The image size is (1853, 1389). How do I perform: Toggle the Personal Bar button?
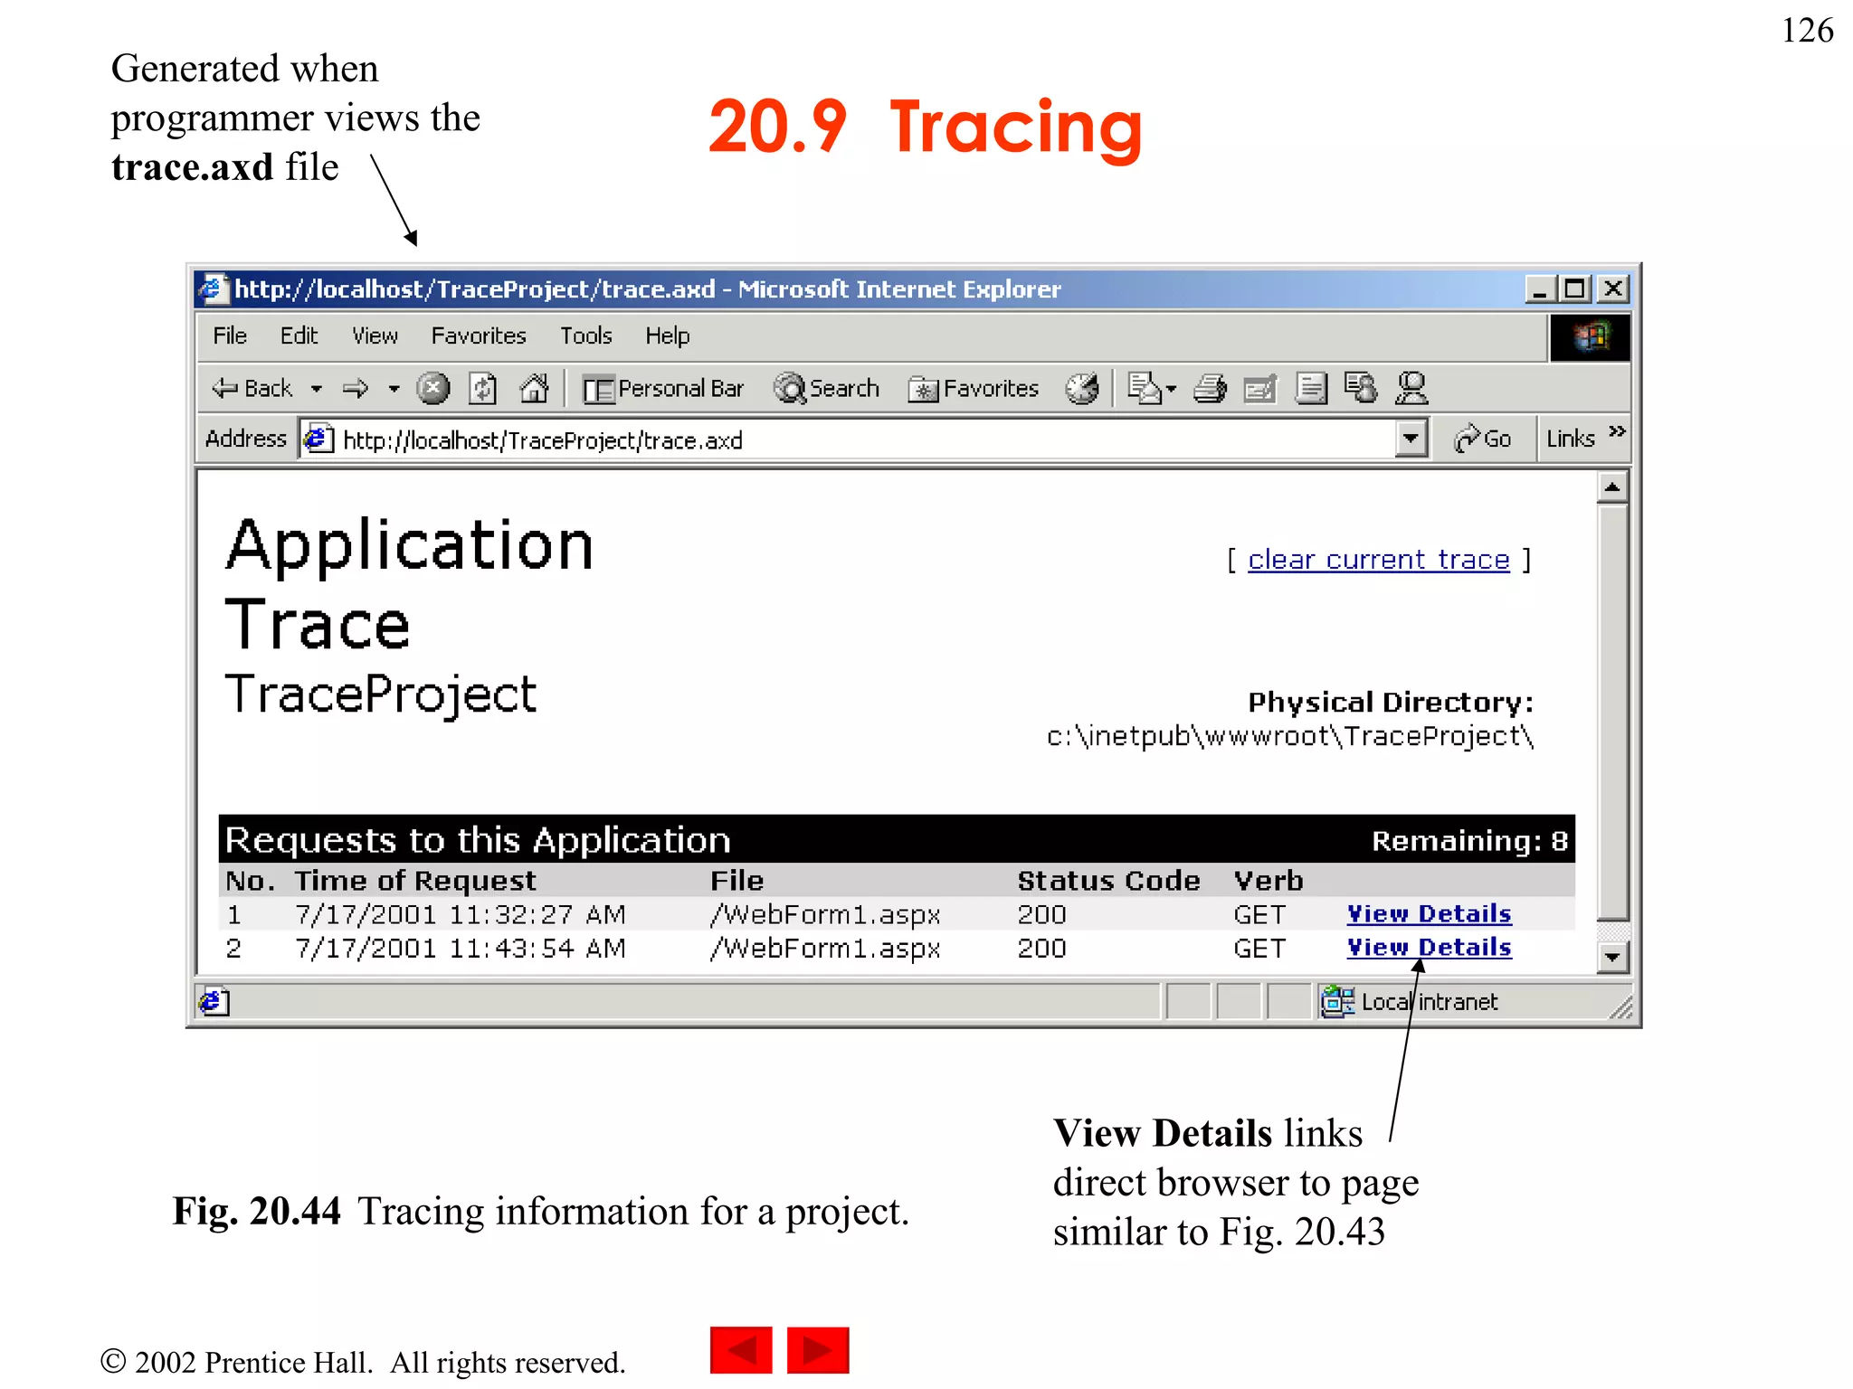(663, 389)
